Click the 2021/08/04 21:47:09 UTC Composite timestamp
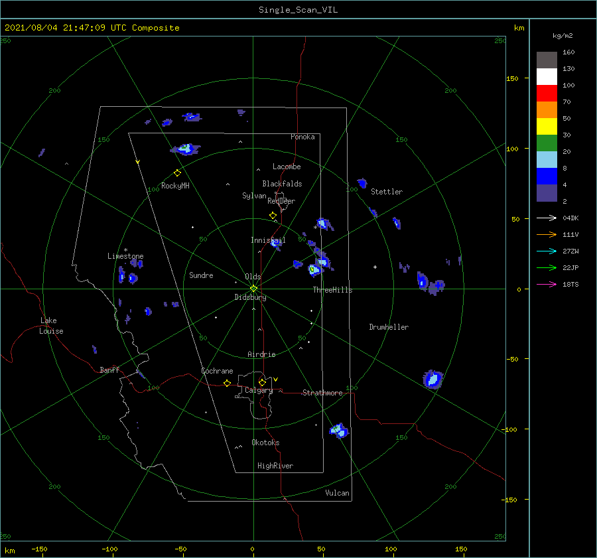 92,28
